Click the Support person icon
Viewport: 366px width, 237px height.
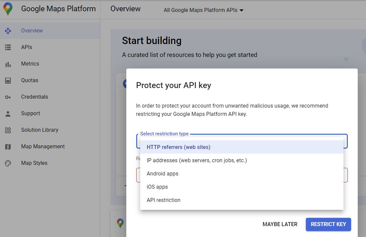tap(8, 114)
